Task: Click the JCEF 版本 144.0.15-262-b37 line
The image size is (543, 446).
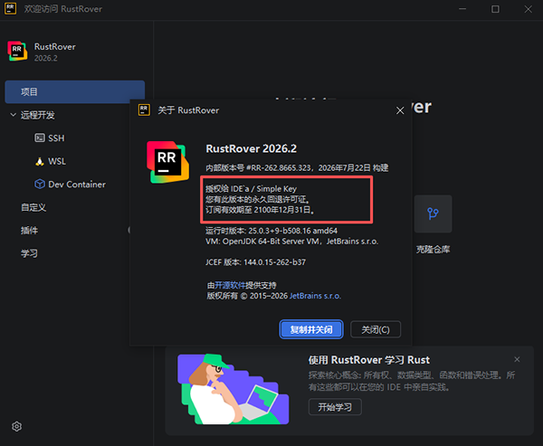Action: pos(255,262)
